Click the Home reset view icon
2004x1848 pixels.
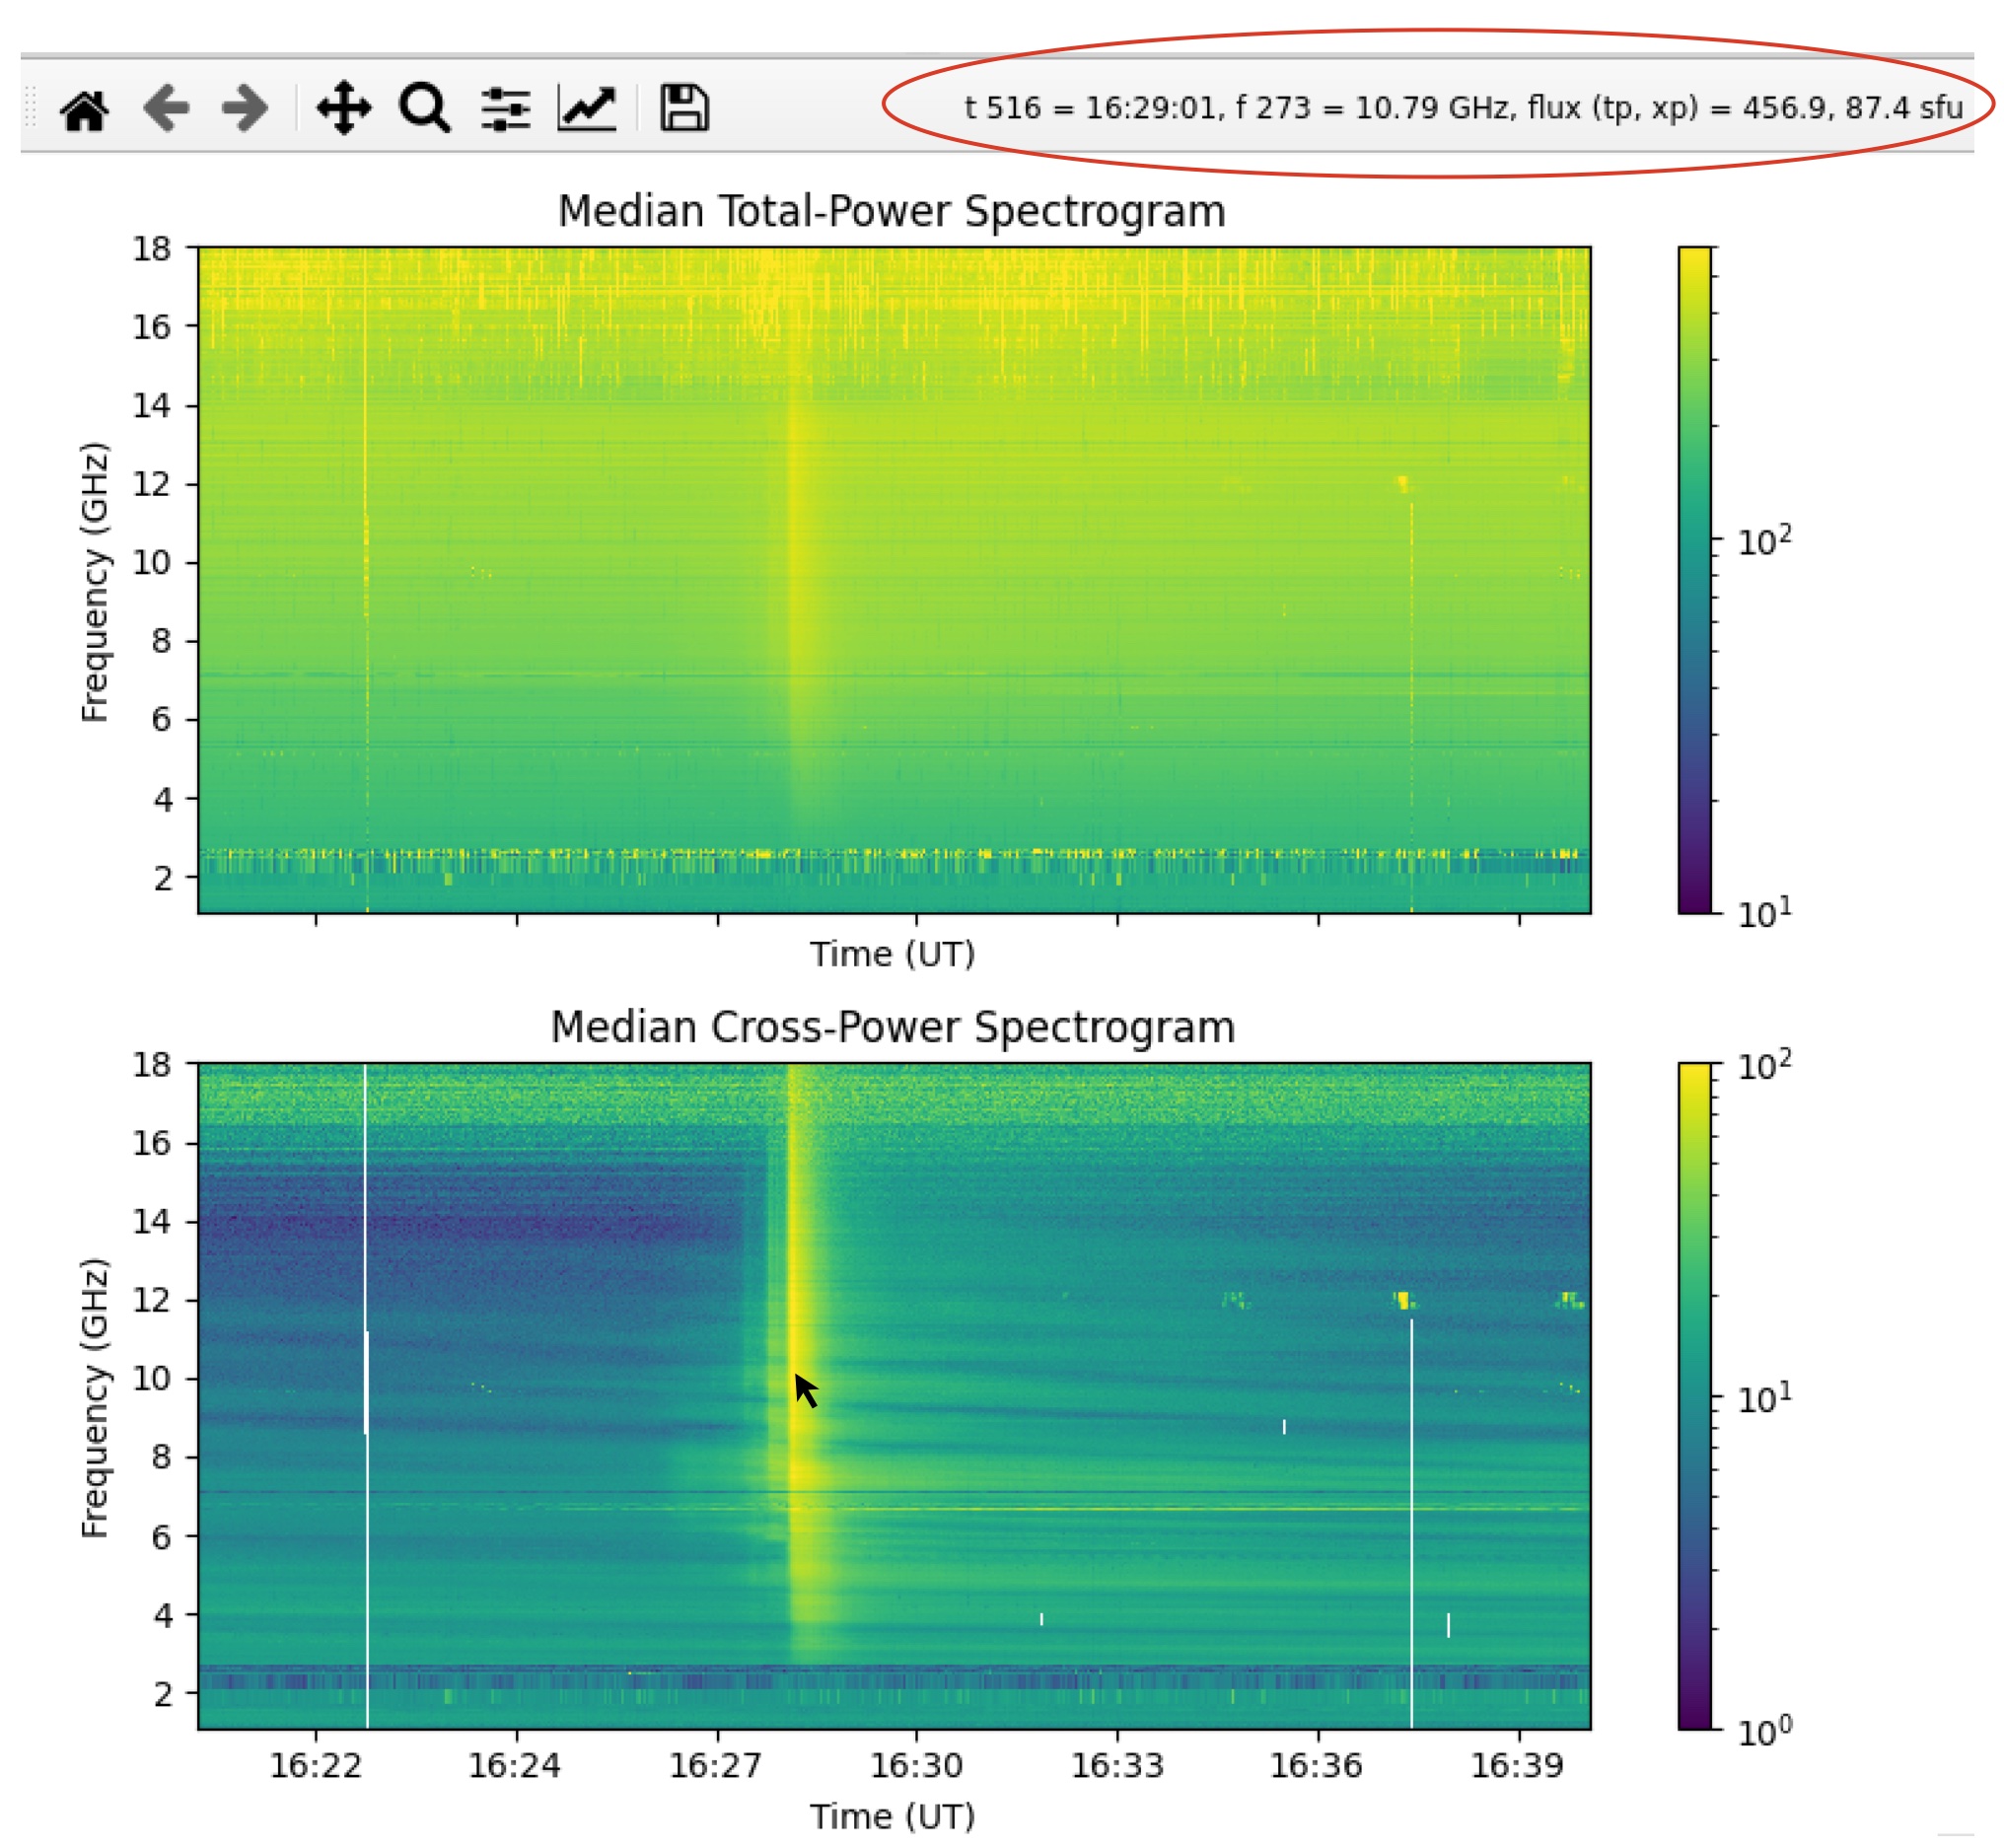click(85, 109)
